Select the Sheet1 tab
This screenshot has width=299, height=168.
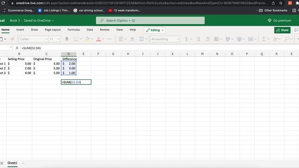pyautogui.click(x=13, y=163)
